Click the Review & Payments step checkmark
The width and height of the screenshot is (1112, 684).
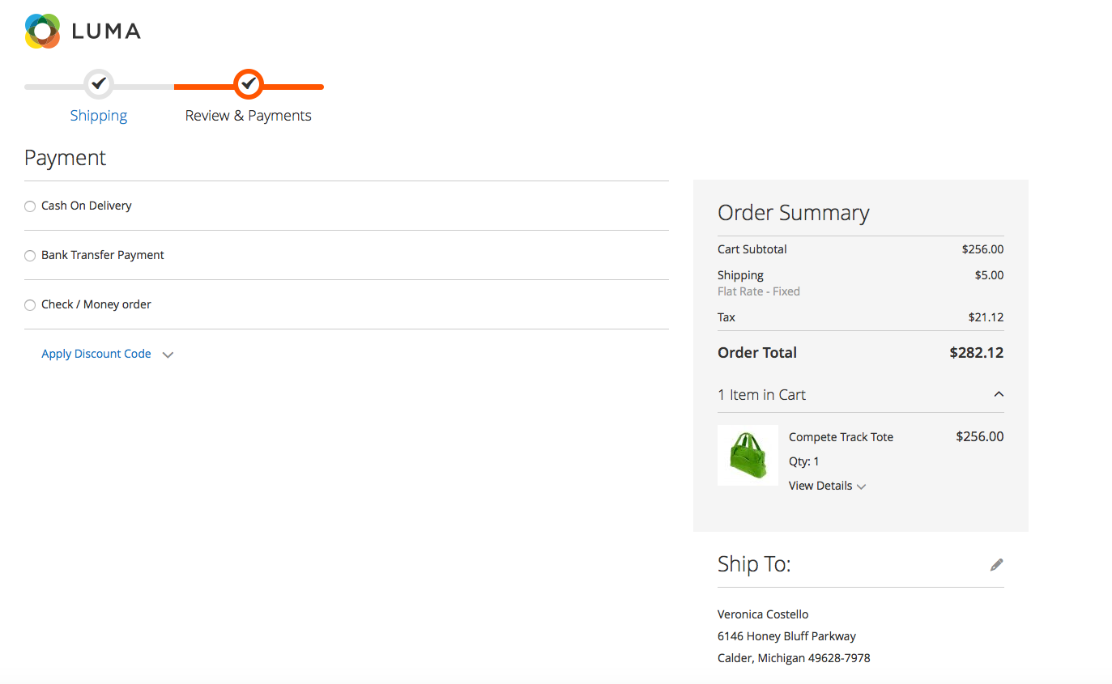pyautogui.click(x=249, y=83)
